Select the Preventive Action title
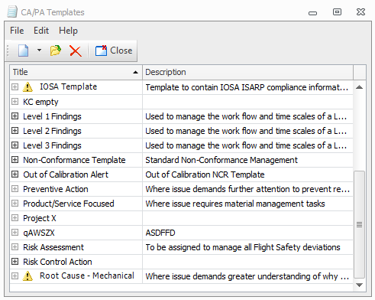The width and height of the screenshot is (375, 300). pyautogui.click(x=56, y=189)
